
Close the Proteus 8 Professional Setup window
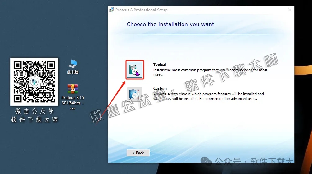click(x=289, y=10)
